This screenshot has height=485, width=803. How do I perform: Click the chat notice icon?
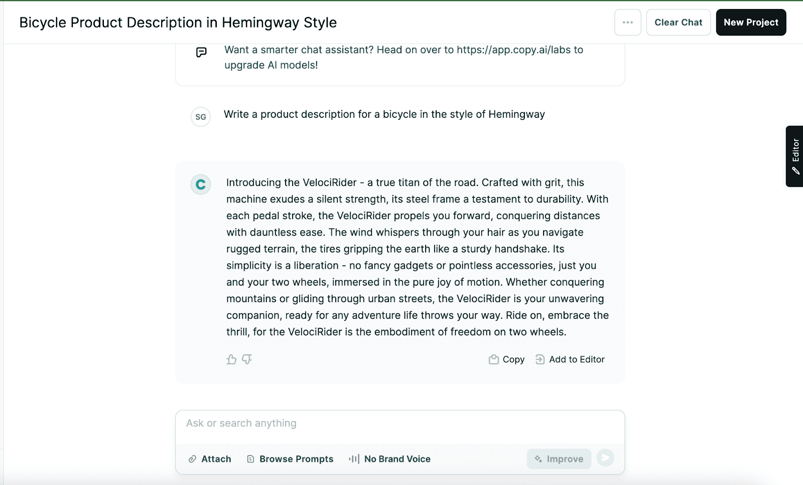pos(201,52)
